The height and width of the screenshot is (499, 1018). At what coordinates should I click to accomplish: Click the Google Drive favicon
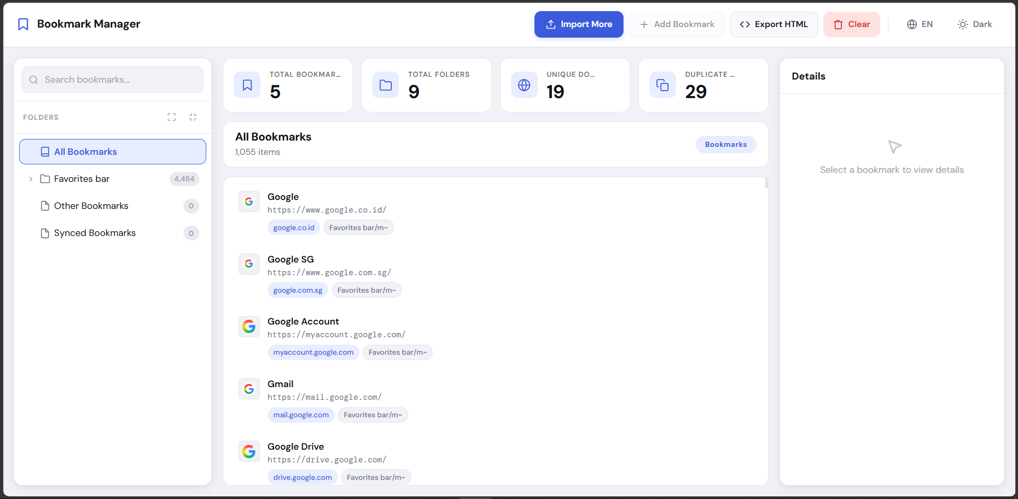click(249, 452)
